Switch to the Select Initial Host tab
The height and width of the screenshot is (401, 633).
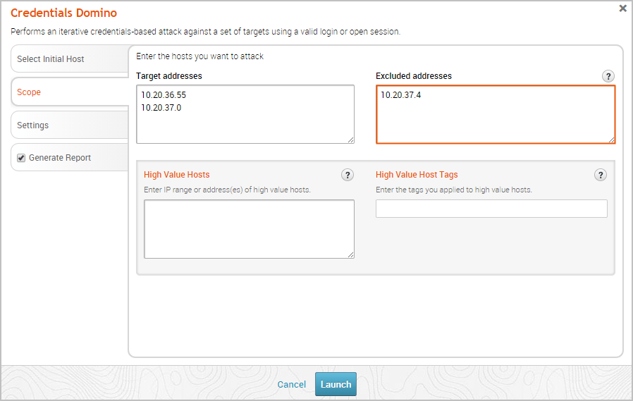tap(51, 59)
